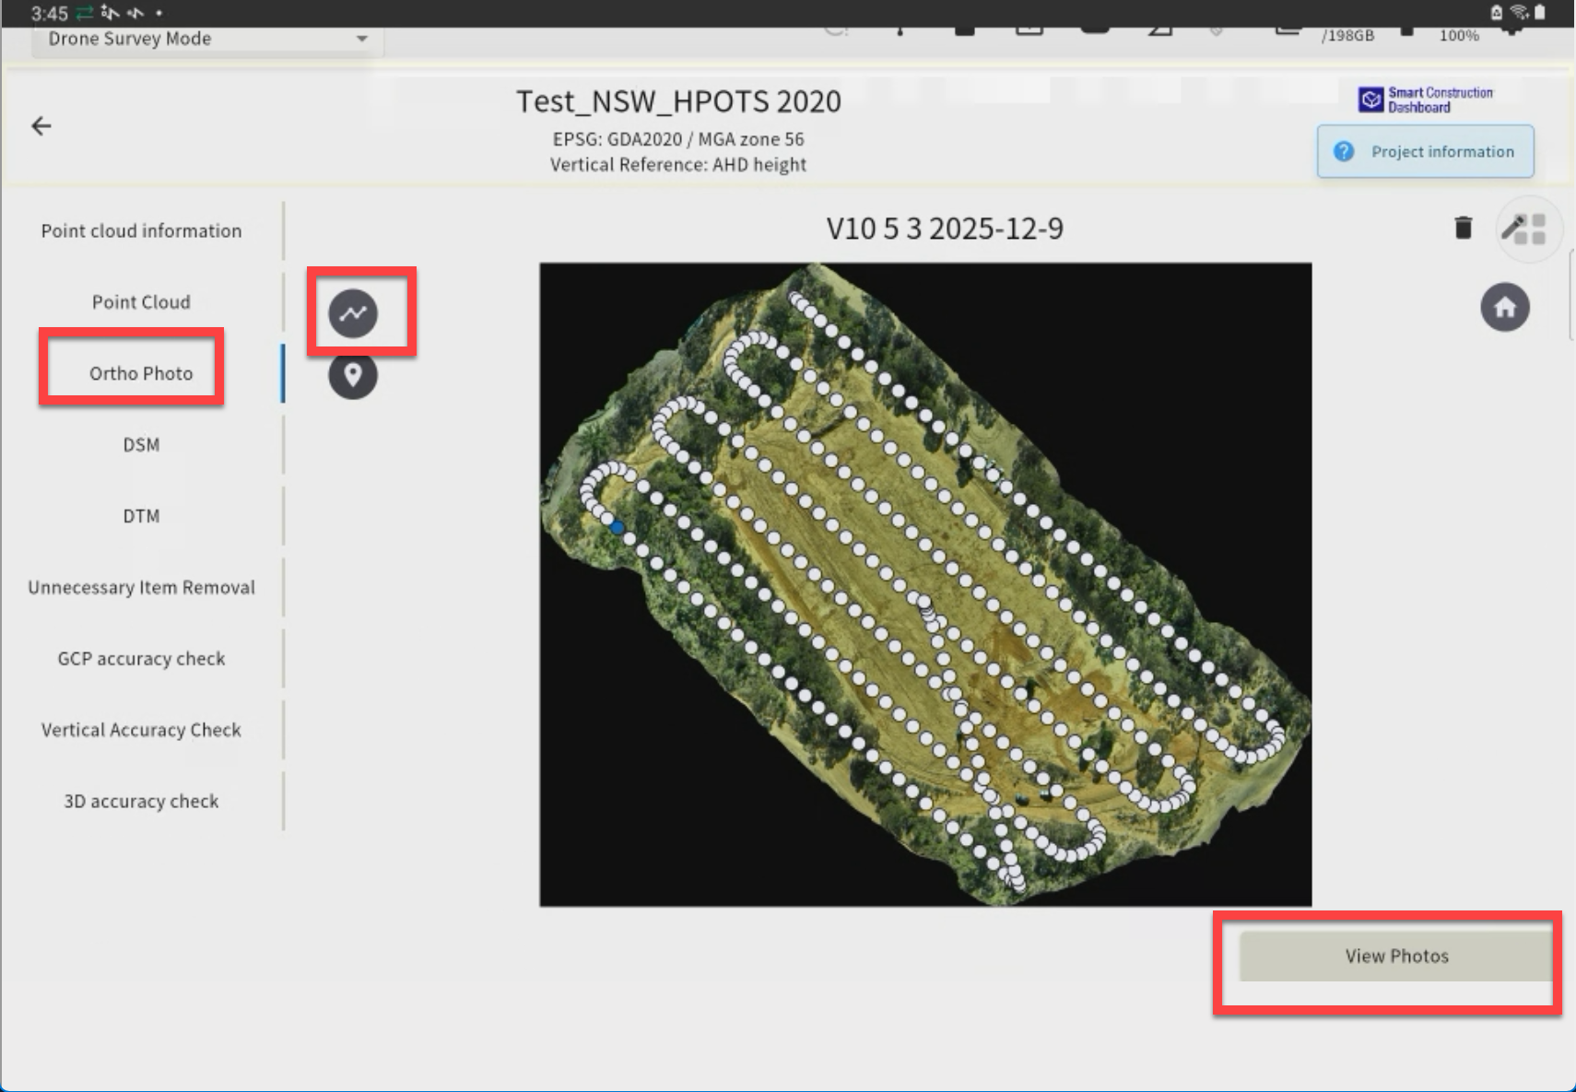Screen dimensions: 1576x1092
Task: Tap the 3:45 clock in status bar
Action: click(50, 13)
